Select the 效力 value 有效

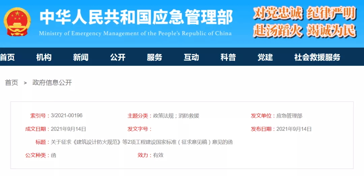pyautogui.click(x=158, y=156)
